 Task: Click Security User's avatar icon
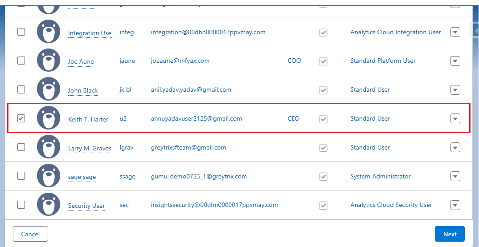(x=49, y=205)
